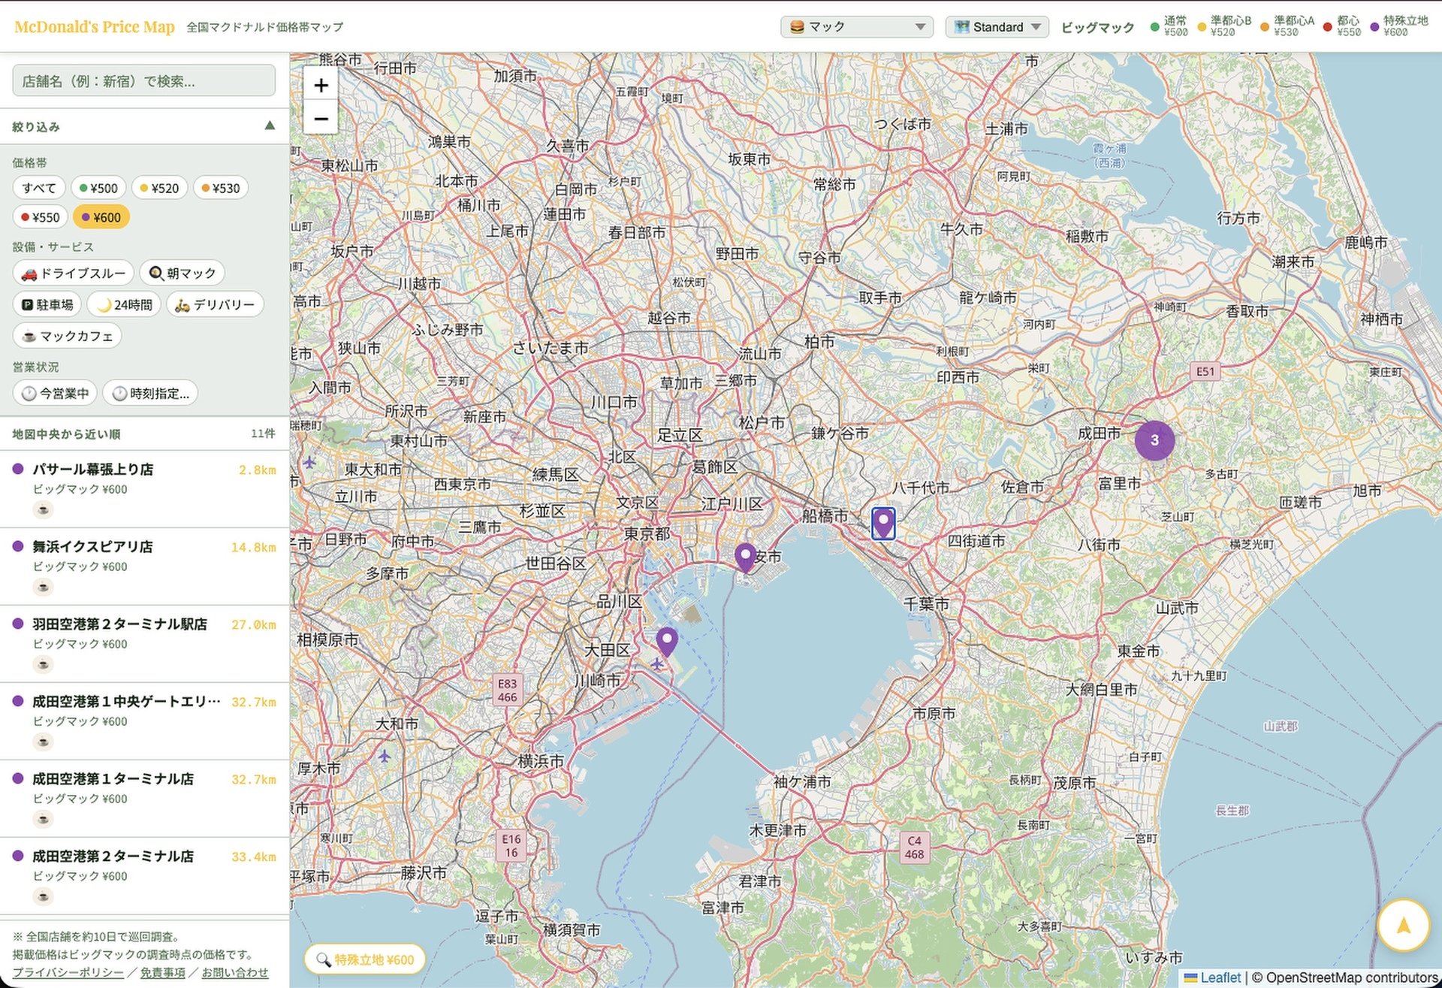Select the Maihama map pin near Urayasu
This screenshot has width=1442, height=988.
745,557
